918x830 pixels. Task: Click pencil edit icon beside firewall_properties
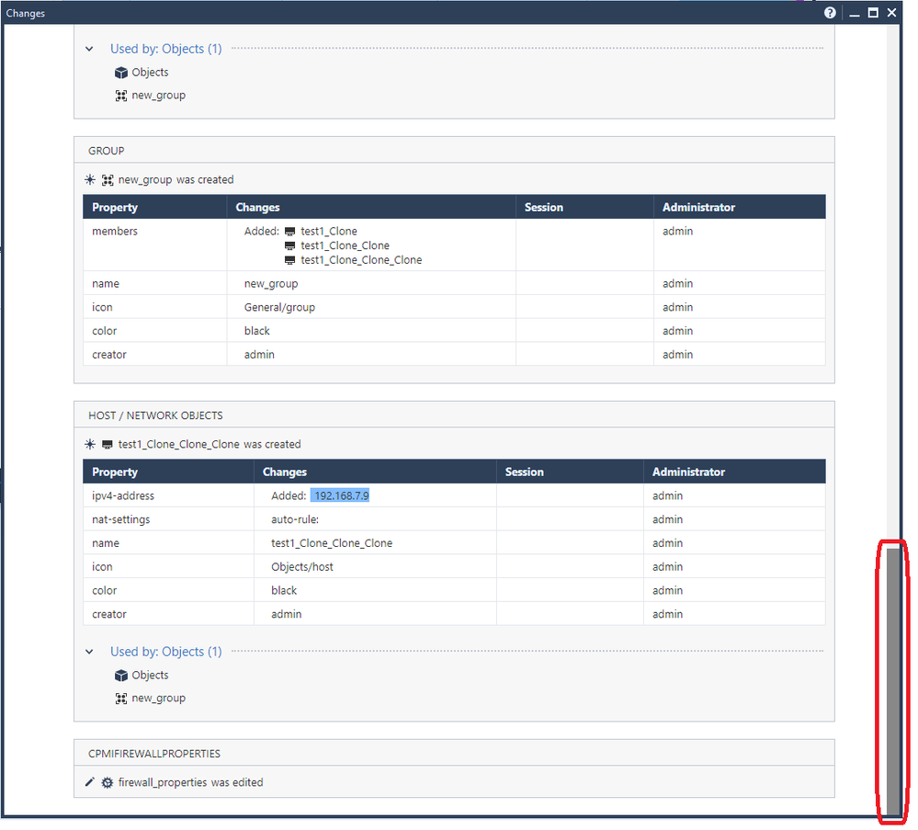click(x=89, y=782)
